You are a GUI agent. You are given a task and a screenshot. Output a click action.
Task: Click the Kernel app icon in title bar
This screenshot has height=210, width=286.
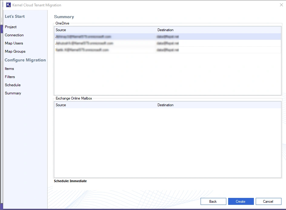(8, 5)
